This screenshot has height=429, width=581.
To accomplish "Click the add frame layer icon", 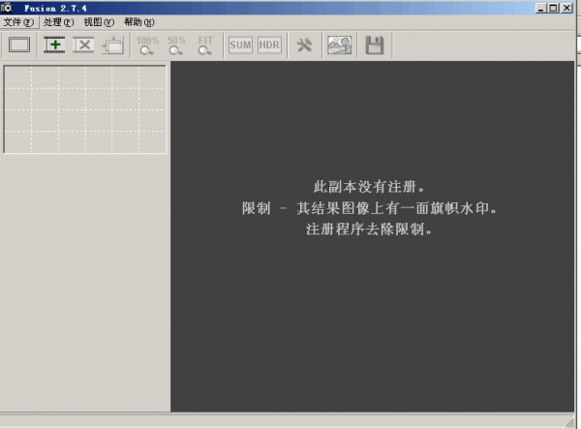I will point(112,46).
